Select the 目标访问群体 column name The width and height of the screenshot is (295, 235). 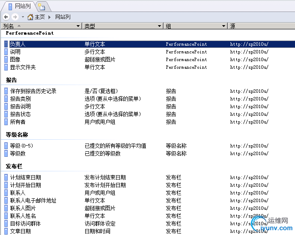point(25,223)
